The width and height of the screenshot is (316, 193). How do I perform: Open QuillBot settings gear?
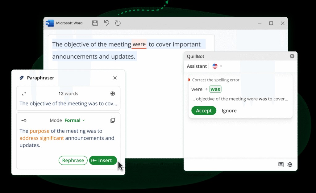tap(290, 164)
